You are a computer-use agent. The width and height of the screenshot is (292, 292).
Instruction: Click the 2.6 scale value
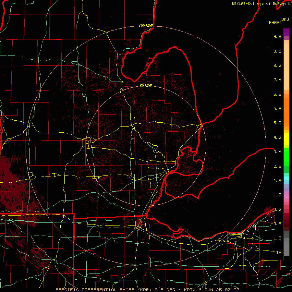tap(277, 166)
